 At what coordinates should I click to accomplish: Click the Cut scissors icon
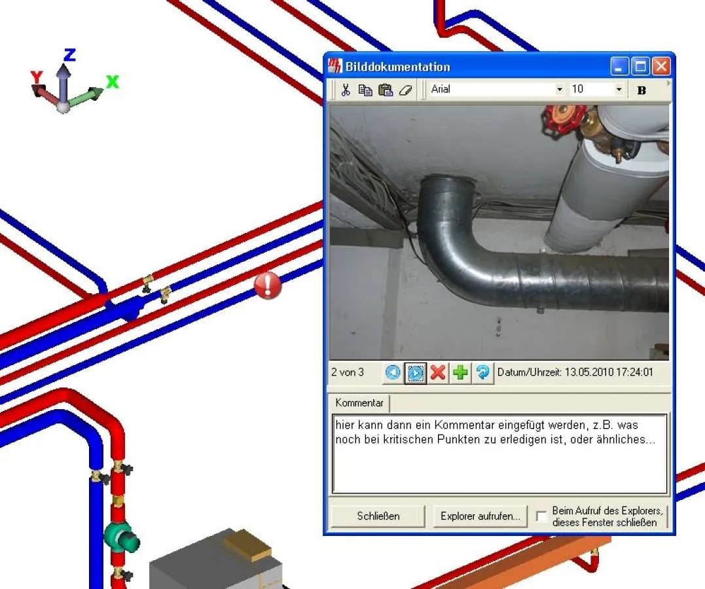[346, 90]
